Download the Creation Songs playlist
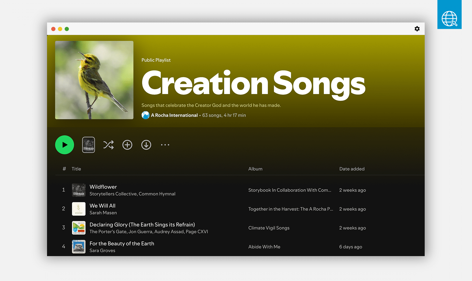 (x=146, y=145)
